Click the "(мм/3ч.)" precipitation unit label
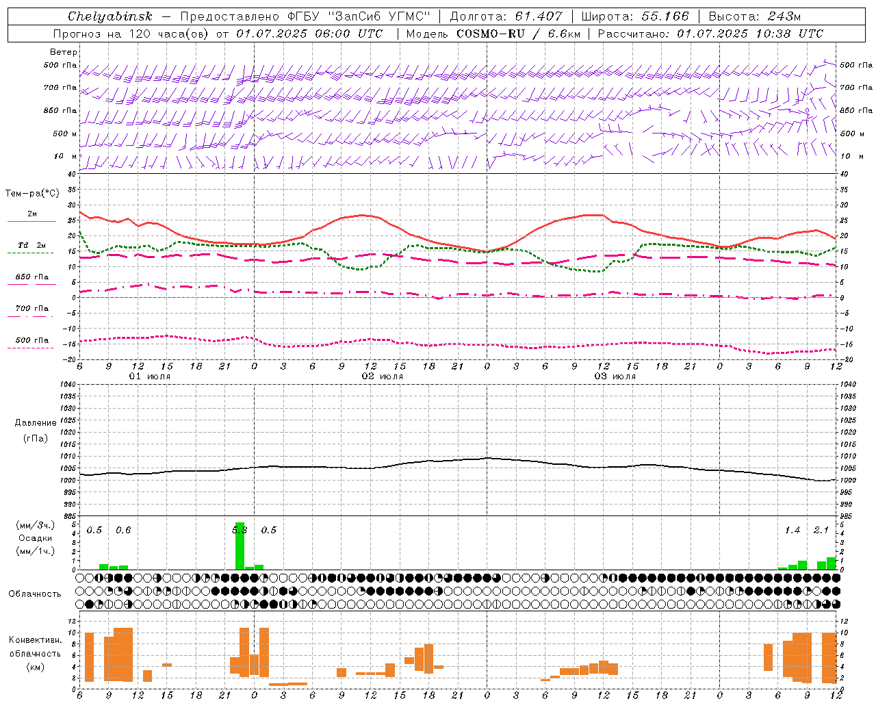This screenshot has width=876, height=701. [36, 525]
